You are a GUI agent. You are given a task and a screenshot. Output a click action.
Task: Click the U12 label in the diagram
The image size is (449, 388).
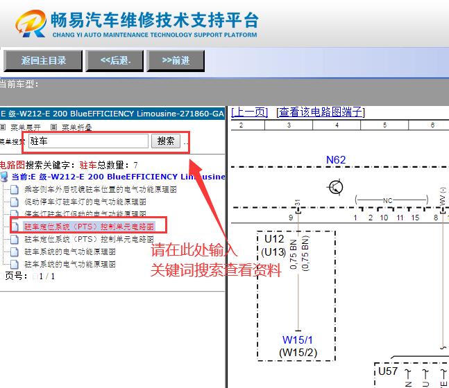[274, 239]
